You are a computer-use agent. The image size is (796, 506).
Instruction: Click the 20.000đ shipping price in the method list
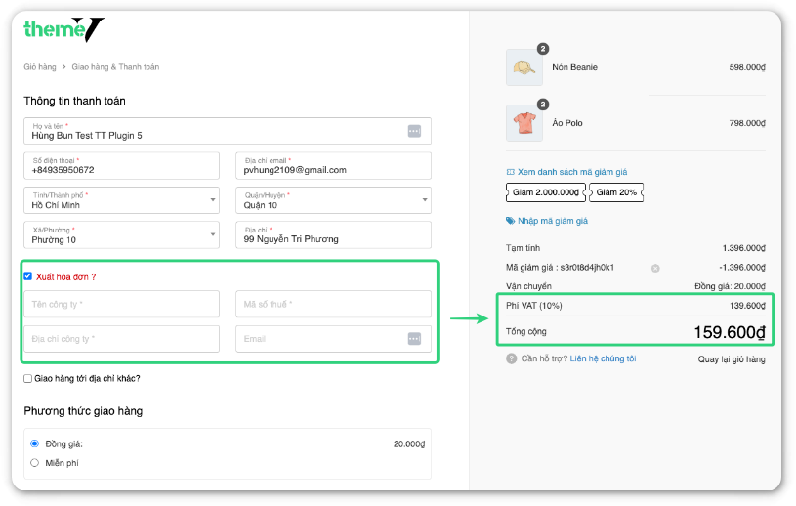tap(409, 444)
